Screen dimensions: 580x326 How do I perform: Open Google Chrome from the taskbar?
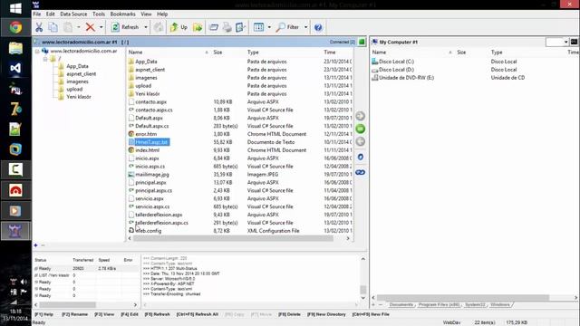tap(15, 27)
